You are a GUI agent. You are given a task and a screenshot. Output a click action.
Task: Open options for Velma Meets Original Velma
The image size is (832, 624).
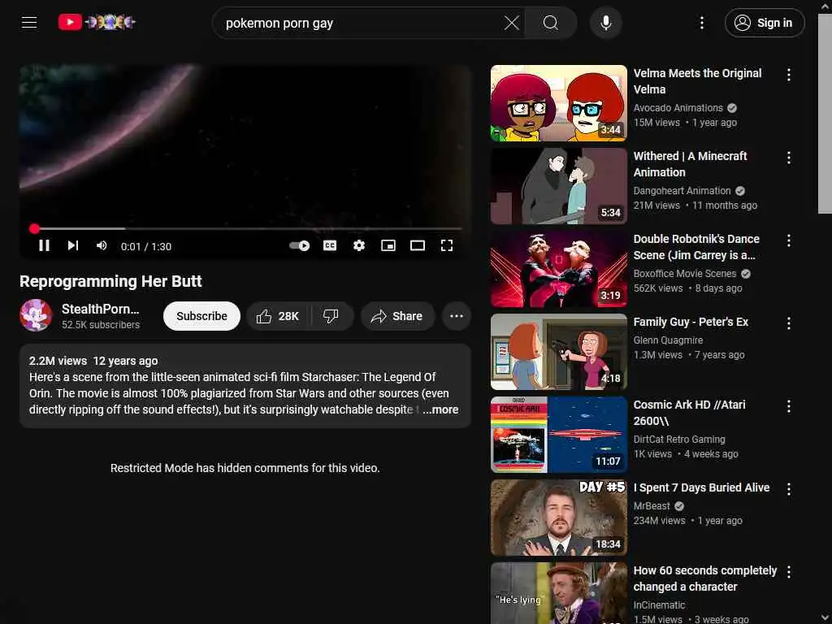pyautogui.click(x=788, y=75)
